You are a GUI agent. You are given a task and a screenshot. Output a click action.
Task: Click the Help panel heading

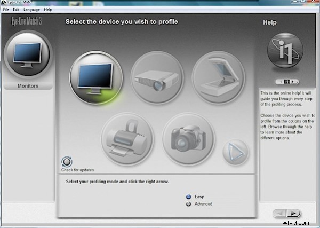click(x=270, y=22)
